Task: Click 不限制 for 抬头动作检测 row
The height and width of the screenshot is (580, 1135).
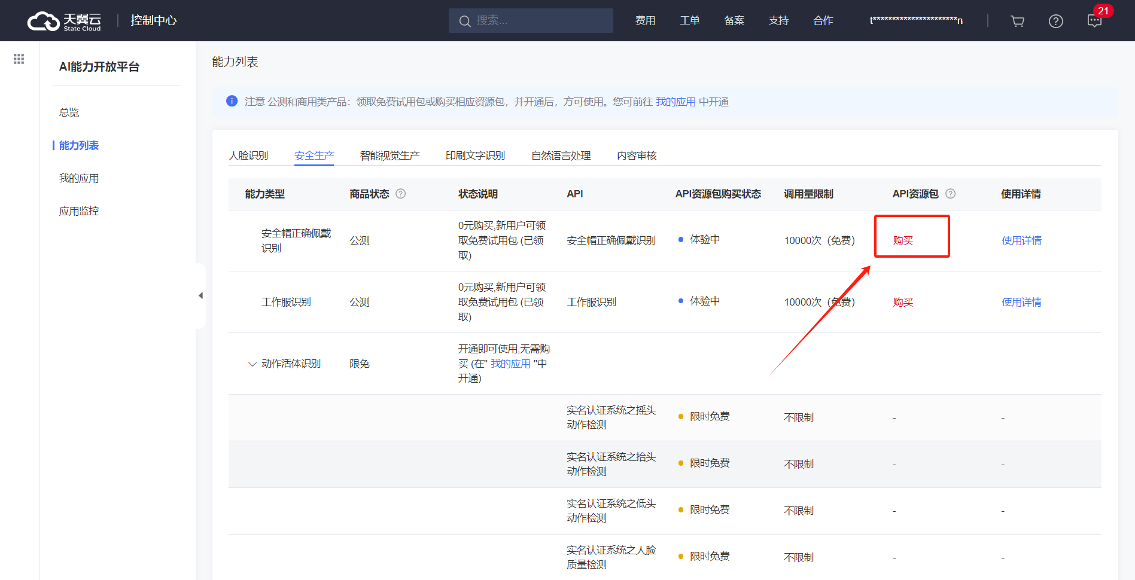Action: tap(799, 464)
